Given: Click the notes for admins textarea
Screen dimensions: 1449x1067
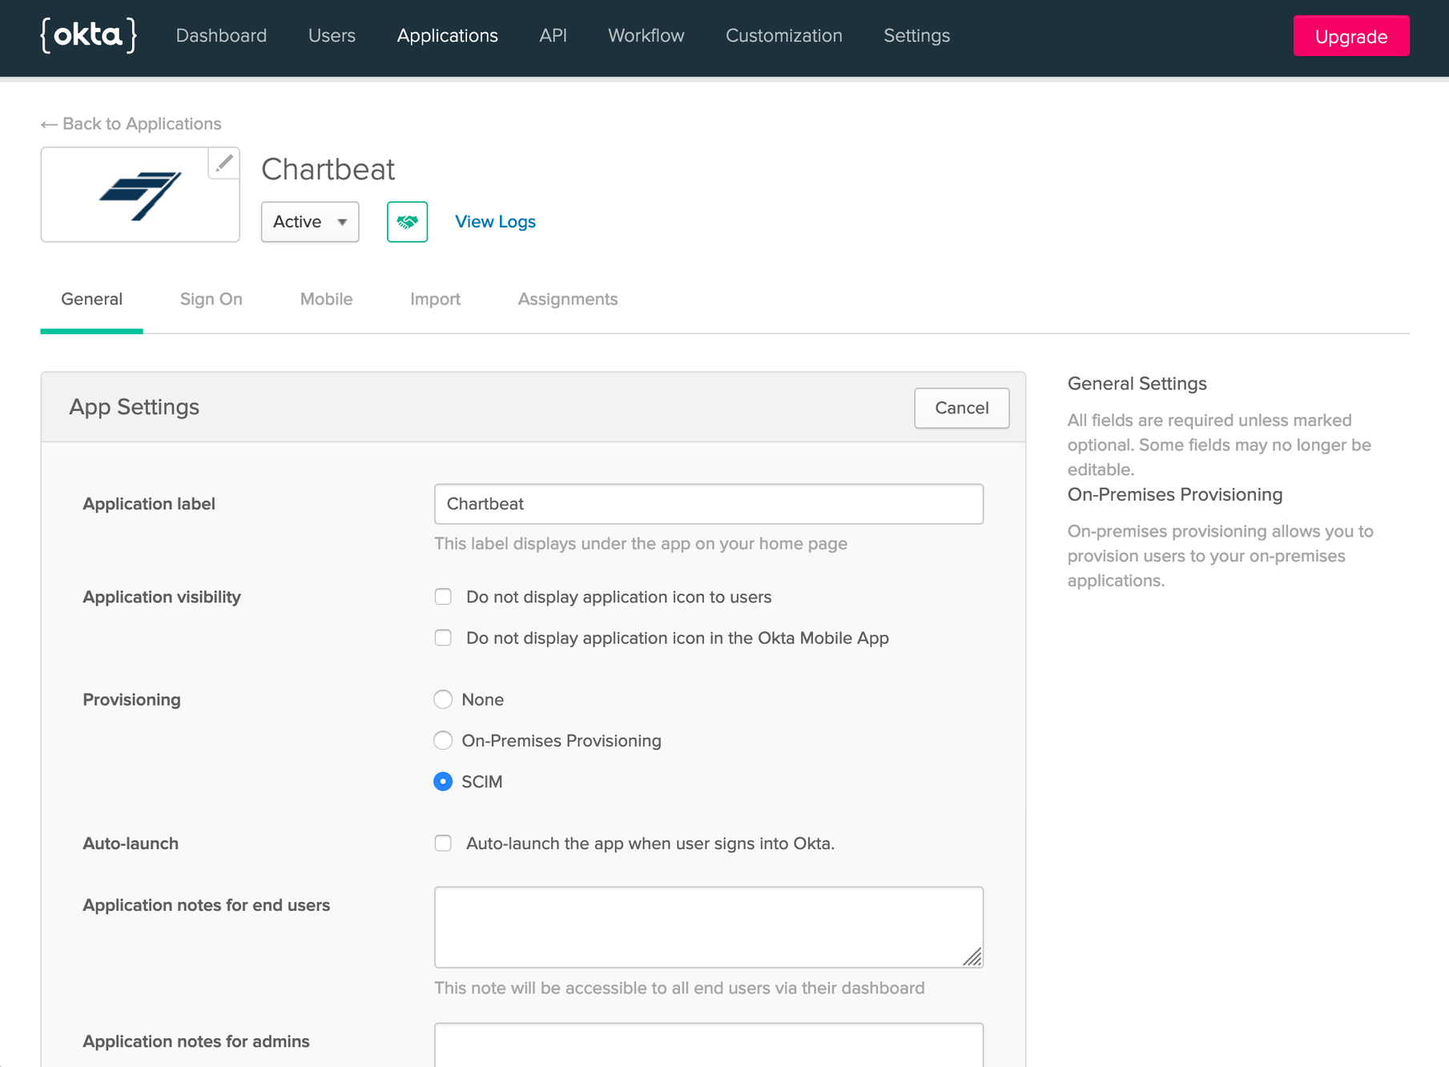Looking at the screenshot, I should (x=709, y=1045).
